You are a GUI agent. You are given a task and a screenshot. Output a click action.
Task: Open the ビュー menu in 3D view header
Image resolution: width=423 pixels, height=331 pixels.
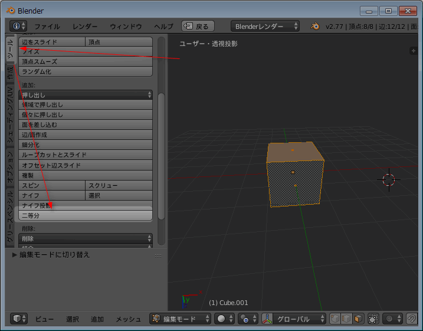pyautogui.click(x=44, y=319)
